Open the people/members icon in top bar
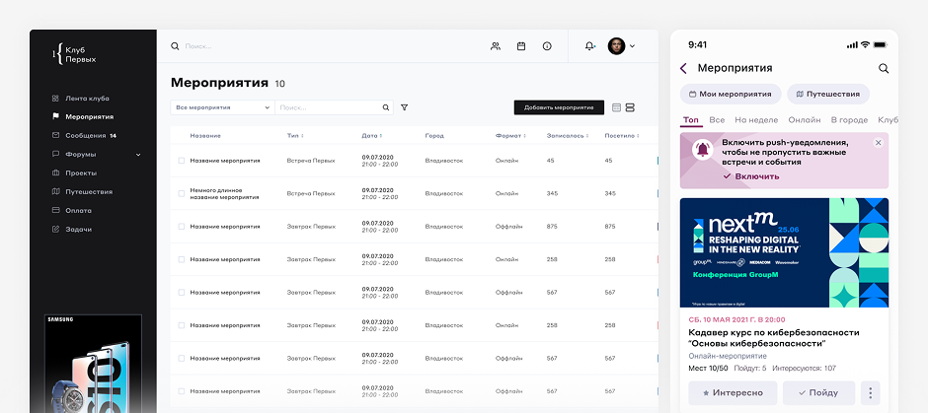The image size is (928, 413). point(496,46)
